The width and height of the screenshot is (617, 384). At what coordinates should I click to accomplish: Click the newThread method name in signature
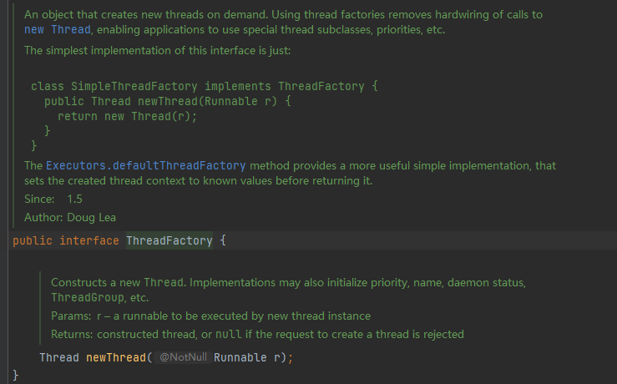pyautogui.click(x=116, y=357)
